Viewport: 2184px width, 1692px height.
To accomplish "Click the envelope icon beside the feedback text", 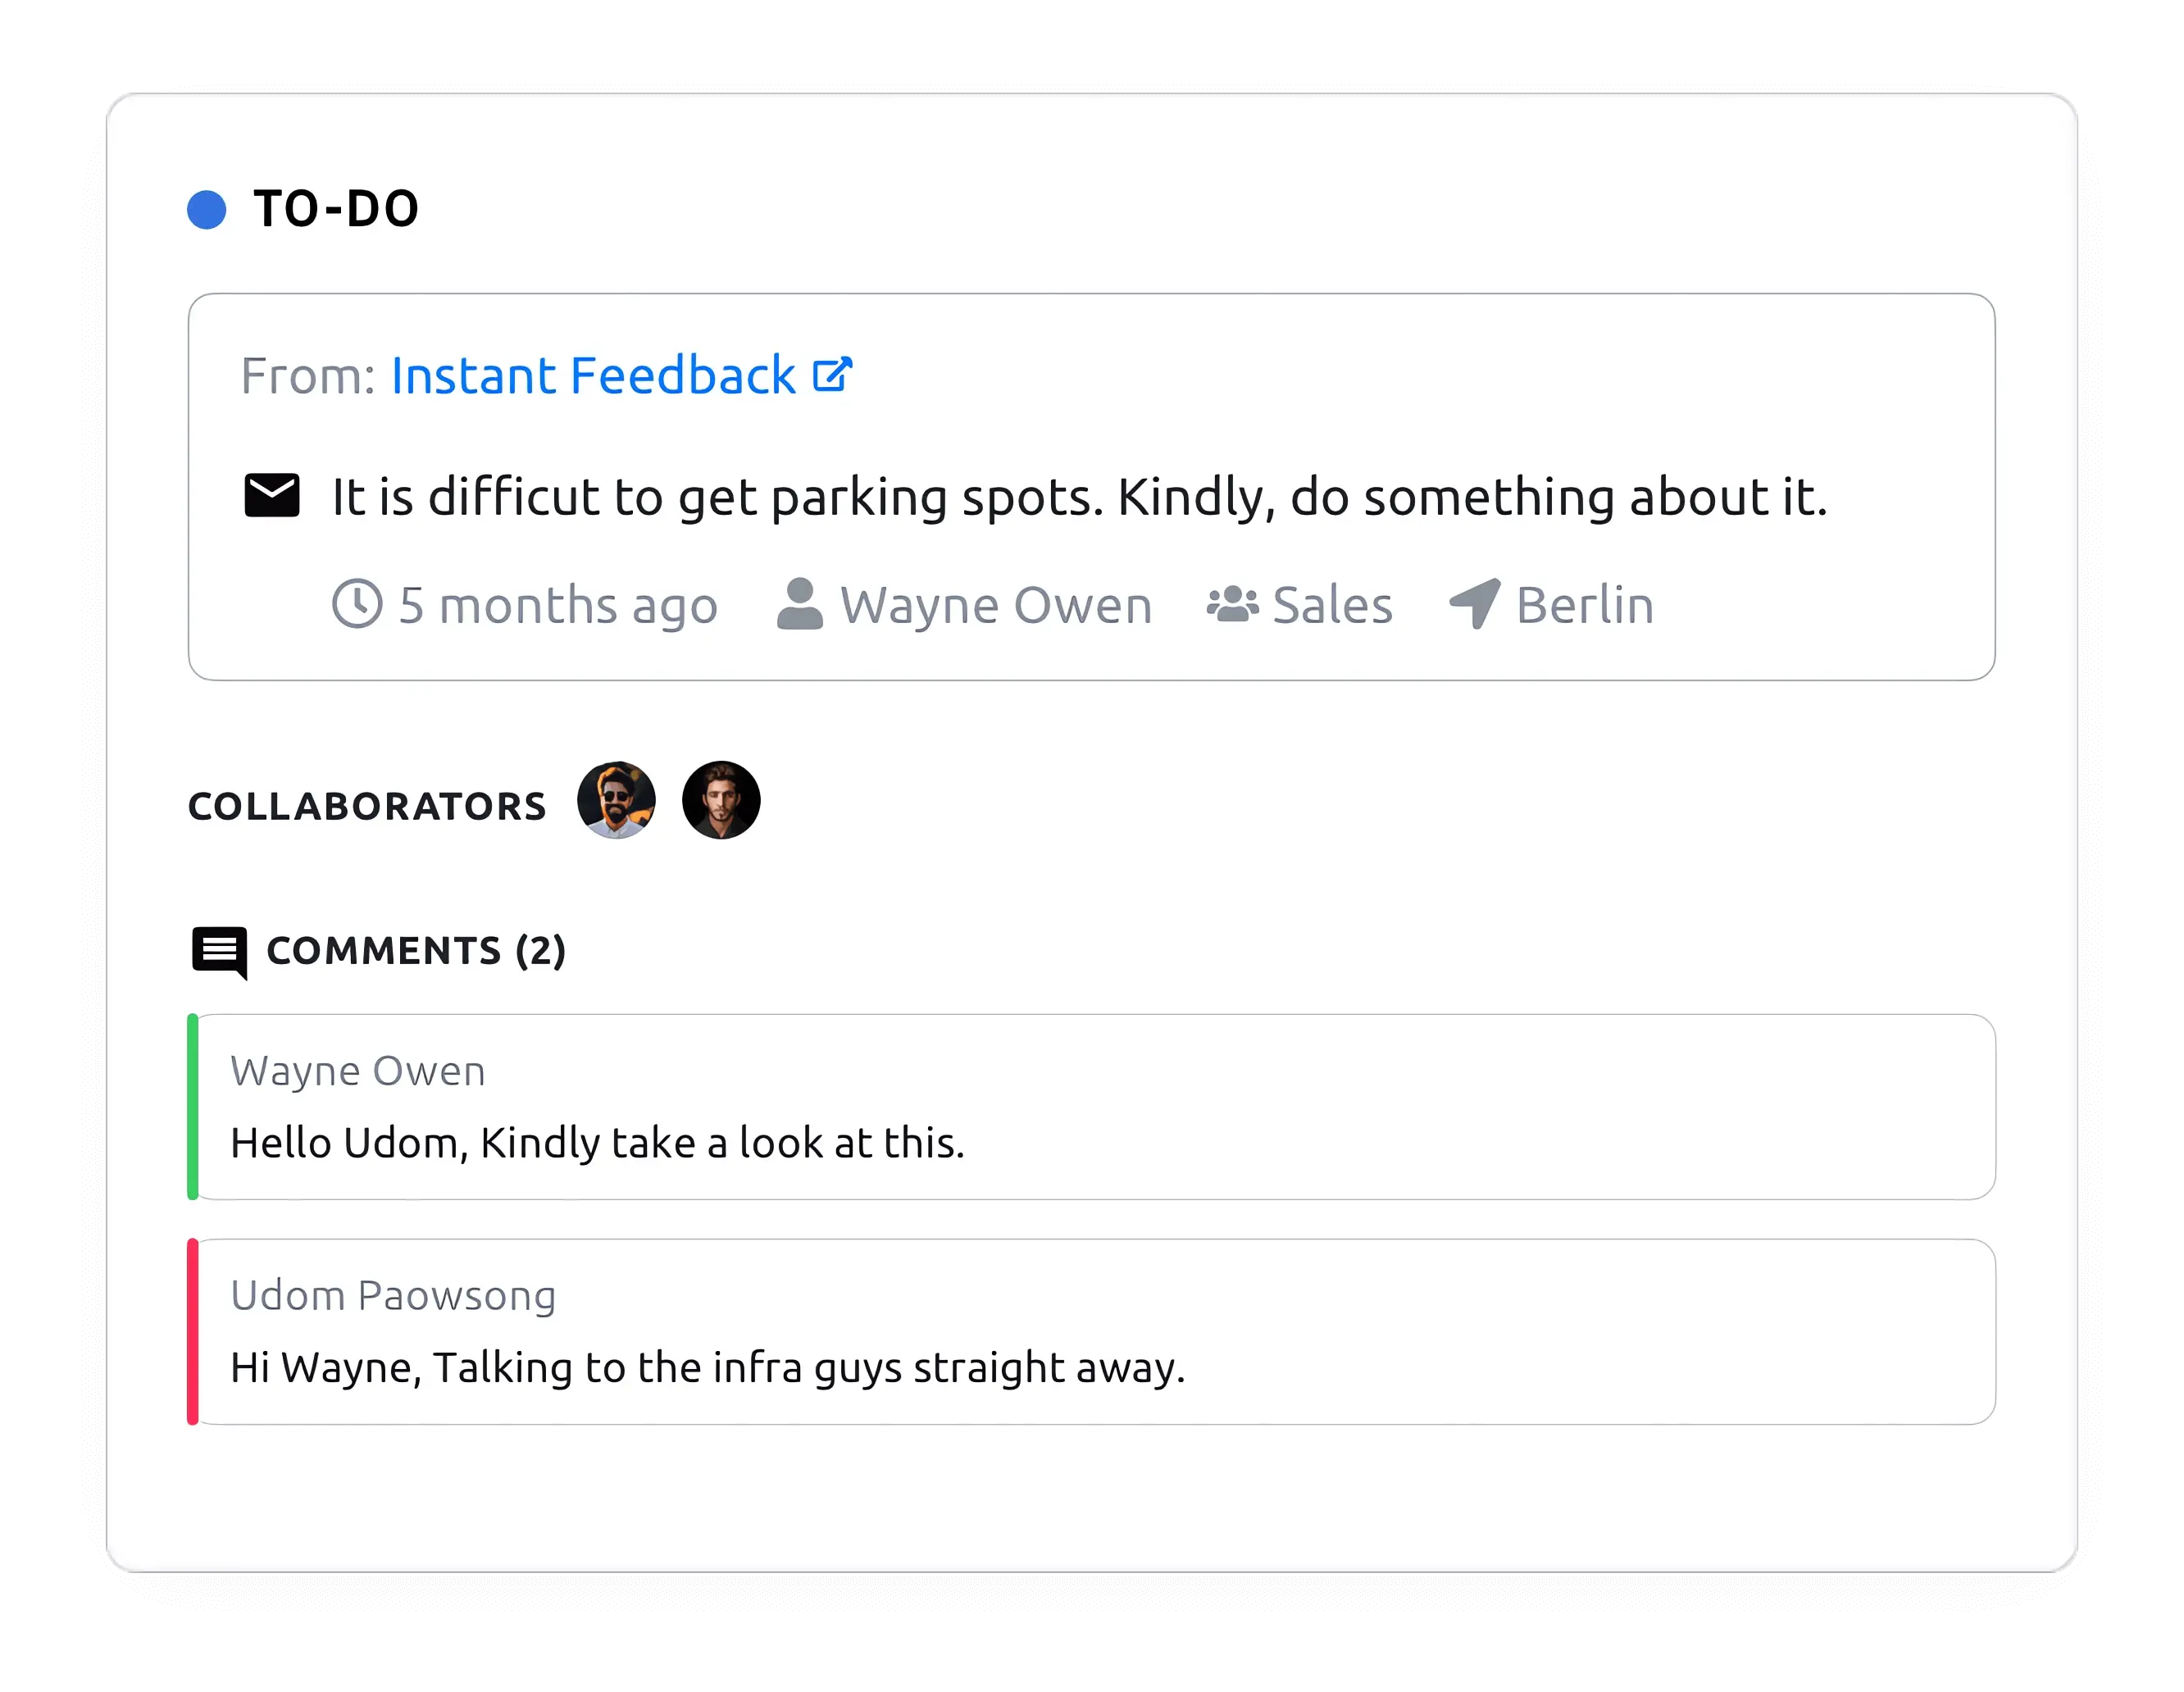I will click(271, 494).
